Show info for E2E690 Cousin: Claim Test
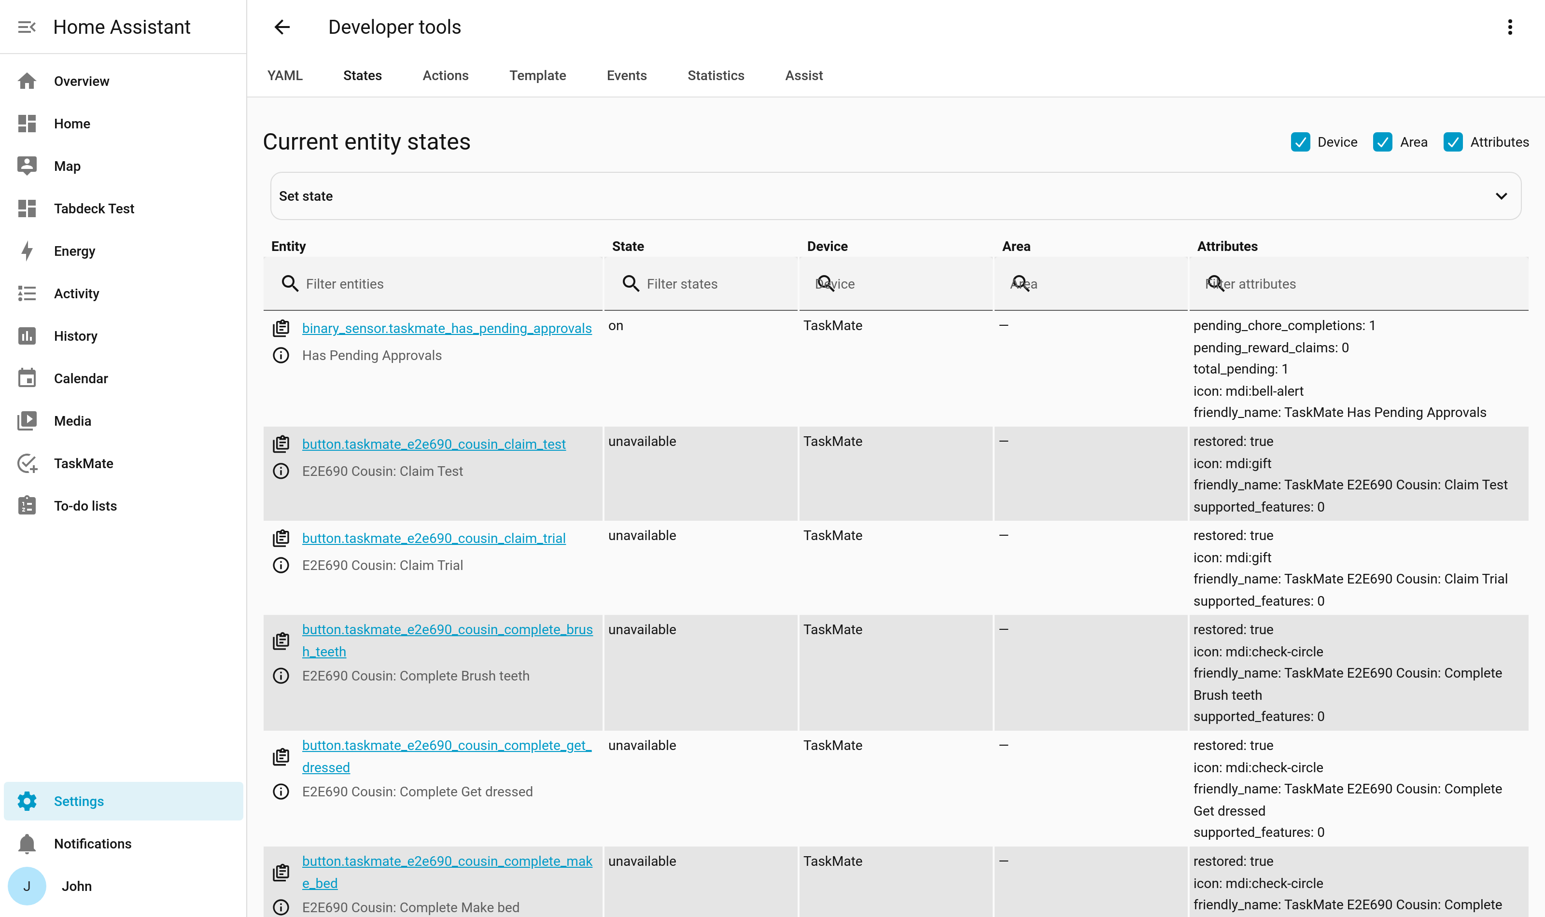The height and width of the screenshot is (917, 1545). pos(281,472)
